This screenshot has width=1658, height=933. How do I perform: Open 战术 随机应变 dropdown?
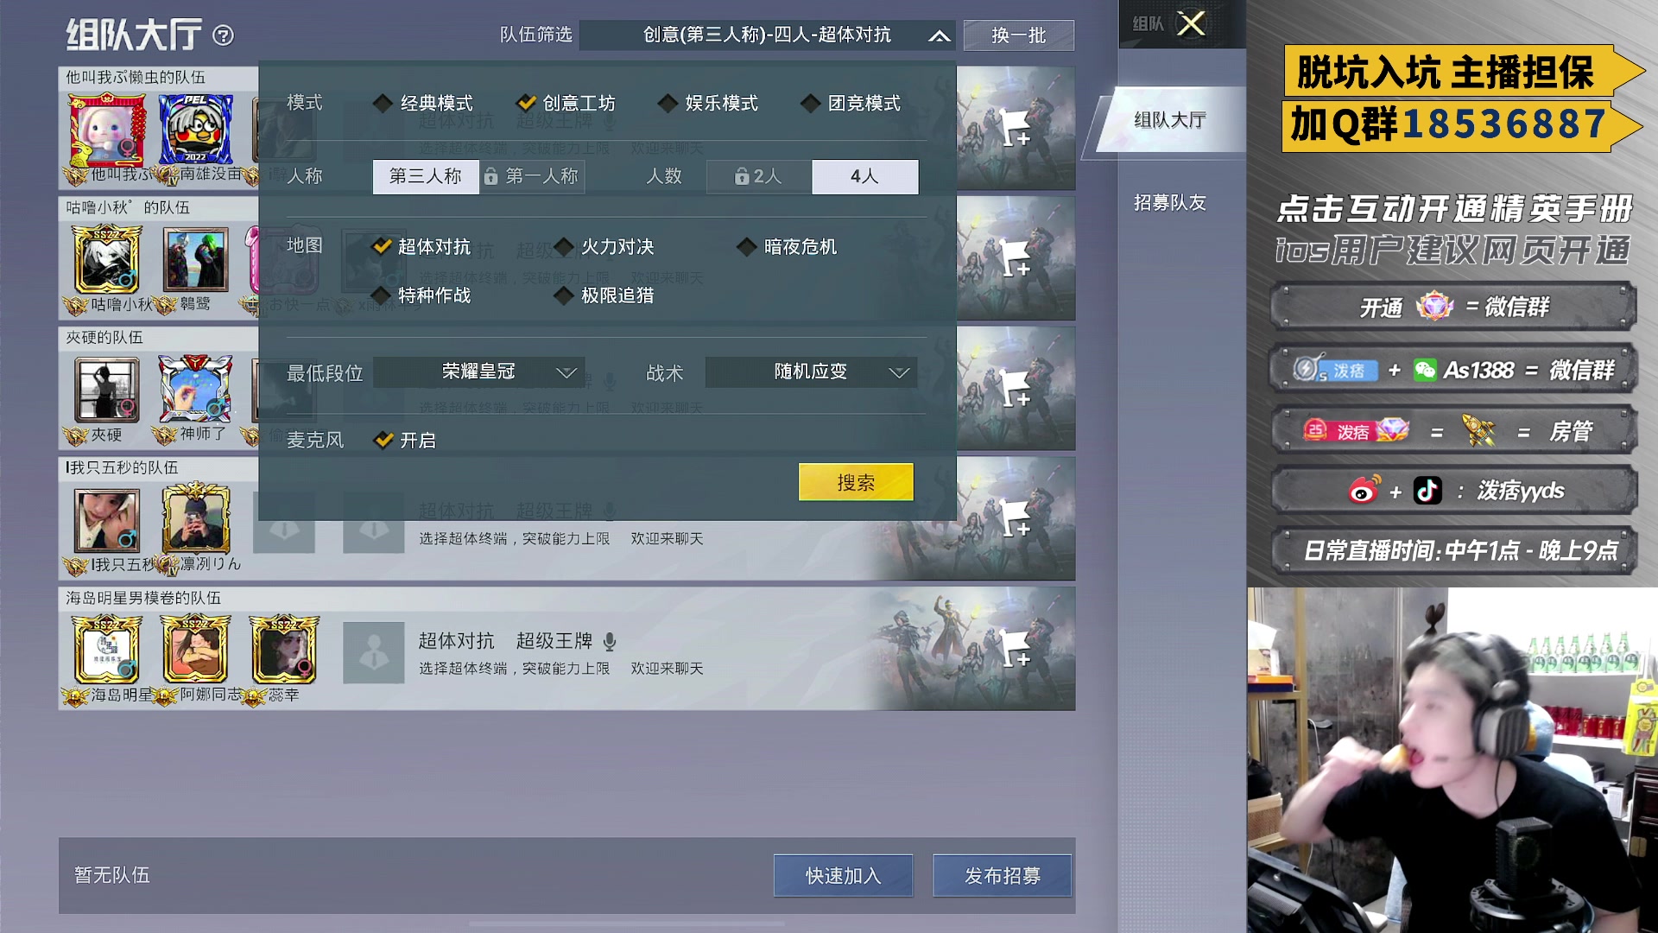point(811,372)
